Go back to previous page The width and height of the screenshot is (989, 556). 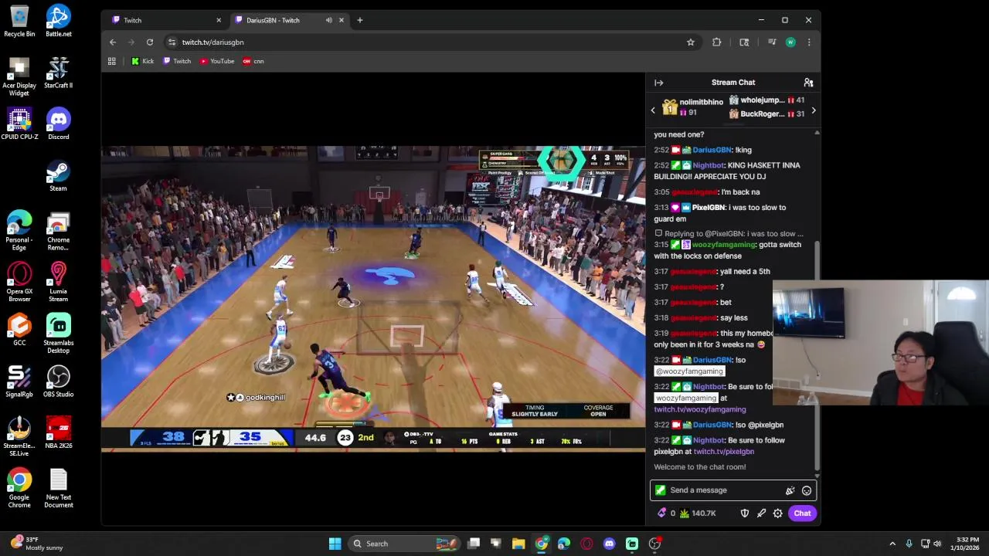[x=113, y=42]
